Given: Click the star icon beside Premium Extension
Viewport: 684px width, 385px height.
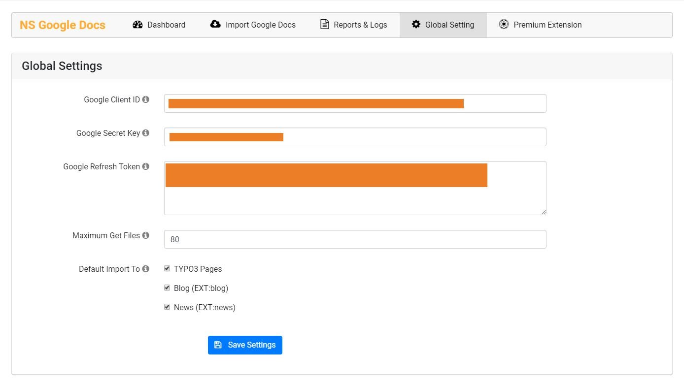Looking at the screenshot, I should coord(504,24).
